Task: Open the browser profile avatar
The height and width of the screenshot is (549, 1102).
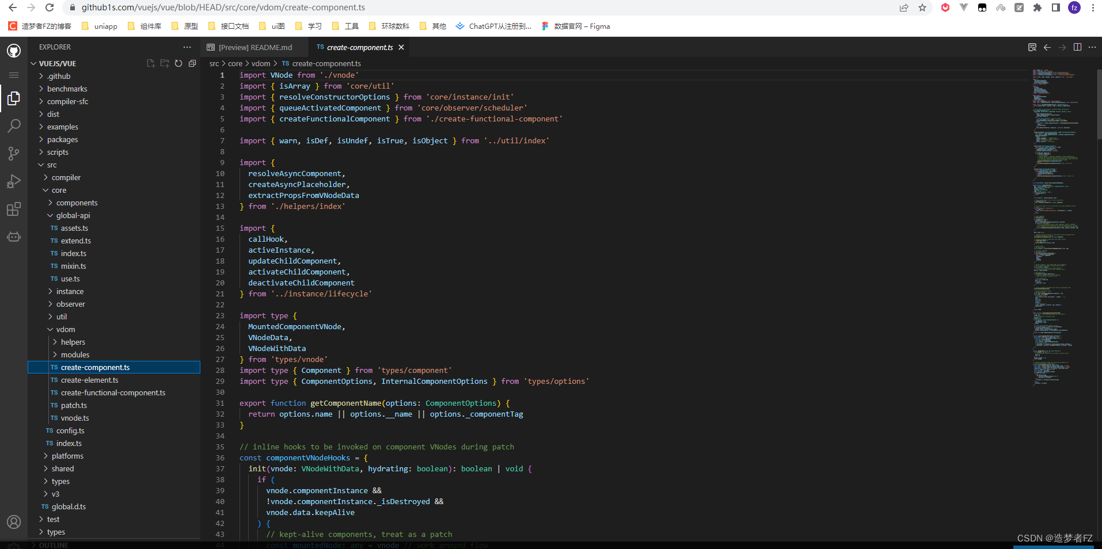Action: pyautogui.click(x=1074, y=7)
